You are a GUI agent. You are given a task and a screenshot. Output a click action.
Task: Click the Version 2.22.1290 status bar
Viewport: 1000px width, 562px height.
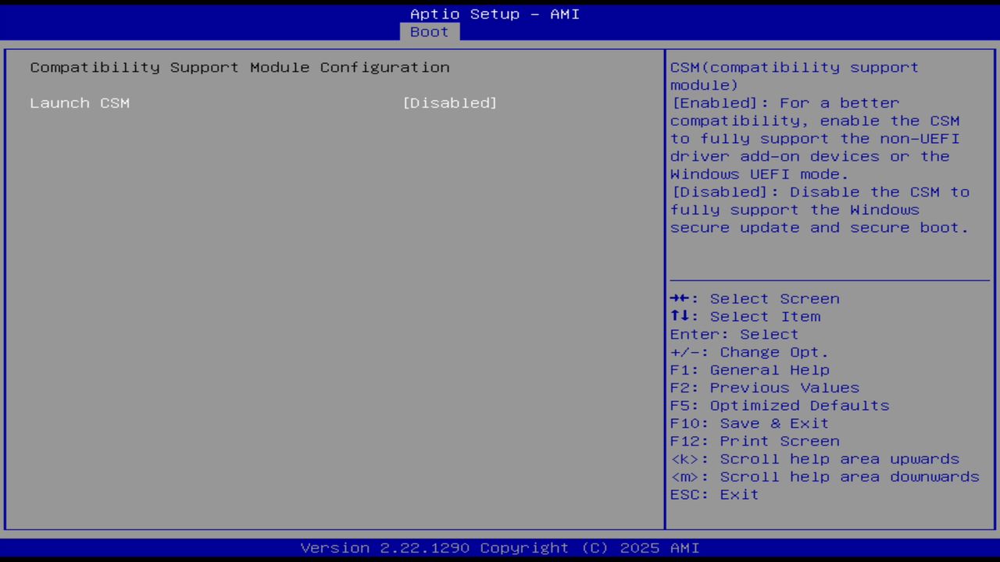[x=500, y=547]
